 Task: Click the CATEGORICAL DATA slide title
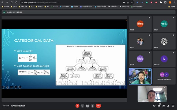(34, 41)
